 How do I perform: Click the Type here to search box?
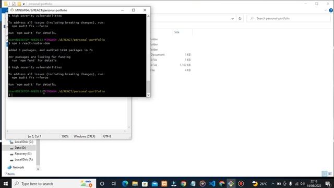[54, 183]
